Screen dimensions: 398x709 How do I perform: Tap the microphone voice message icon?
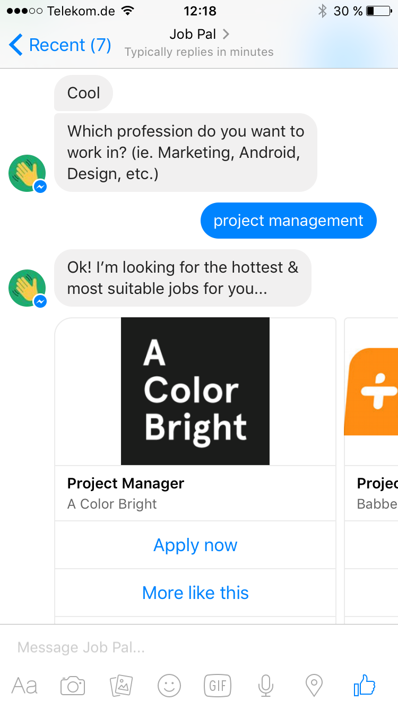(x=265, y=686)
